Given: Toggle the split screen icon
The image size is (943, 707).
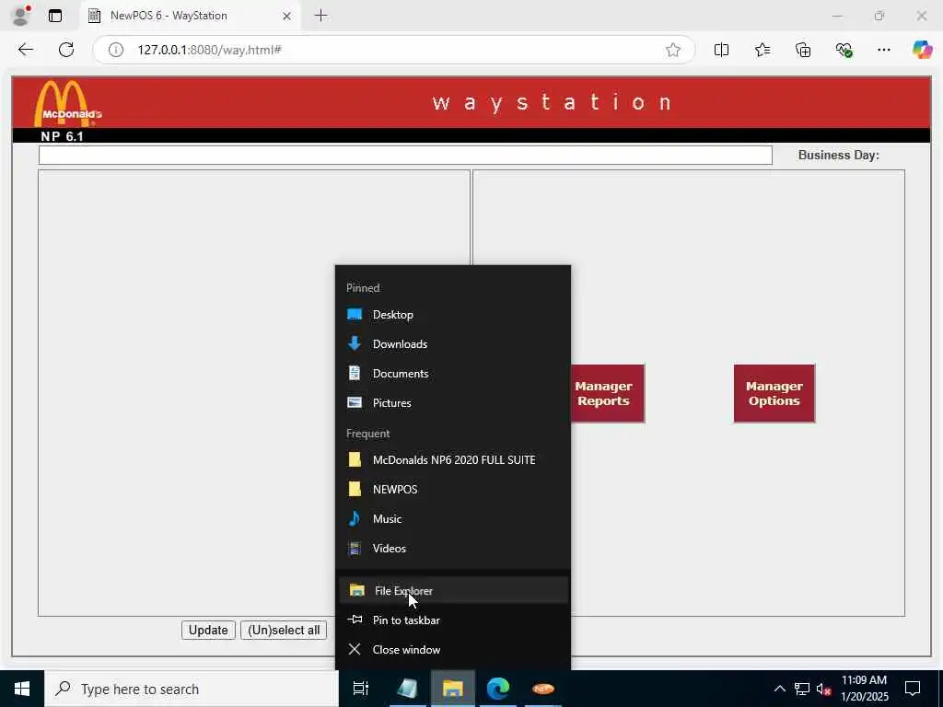Looking at the screenshot, I should click(x=721, y=50).
